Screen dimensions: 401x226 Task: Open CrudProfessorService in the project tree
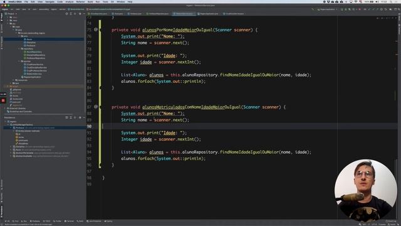click(x=36, y=70)
